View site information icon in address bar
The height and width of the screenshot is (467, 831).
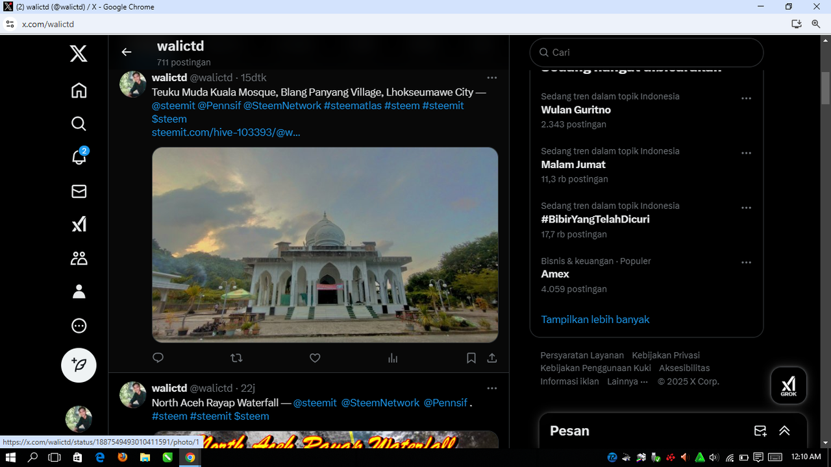click(10, 24)
